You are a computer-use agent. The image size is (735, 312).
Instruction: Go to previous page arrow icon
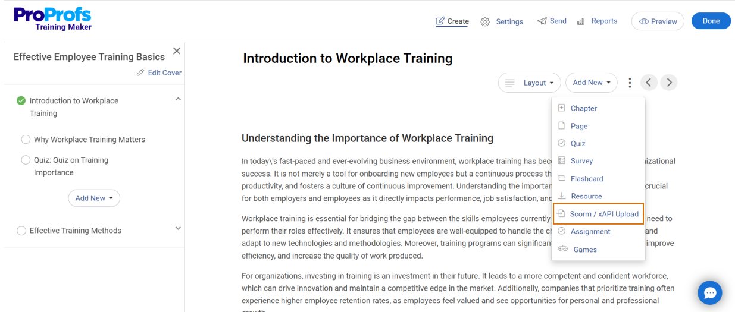coord(650,83)
